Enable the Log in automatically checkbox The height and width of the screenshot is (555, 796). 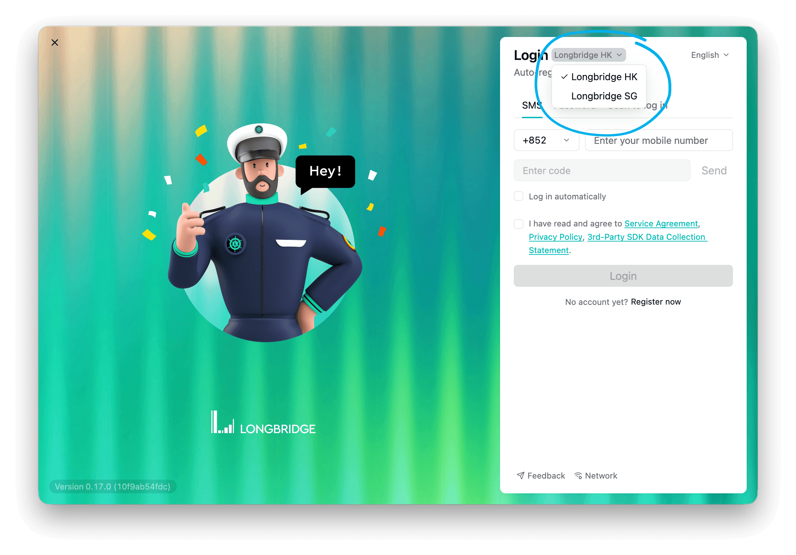click(518, 196)
